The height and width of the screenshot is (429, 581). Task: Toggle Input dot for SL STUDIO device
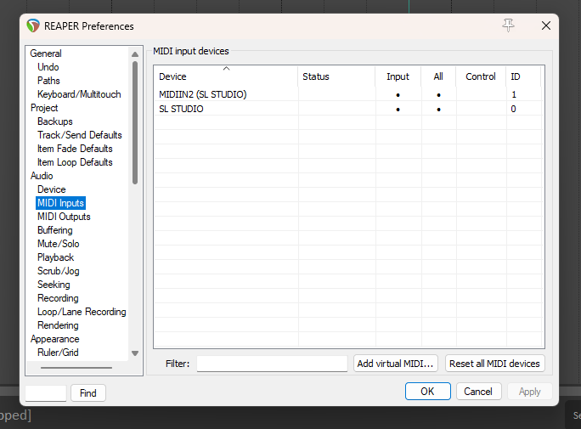(x=398, y=109)
